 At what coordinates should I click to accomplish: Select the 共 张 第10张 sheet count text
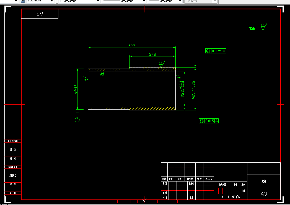coord(231,197)
